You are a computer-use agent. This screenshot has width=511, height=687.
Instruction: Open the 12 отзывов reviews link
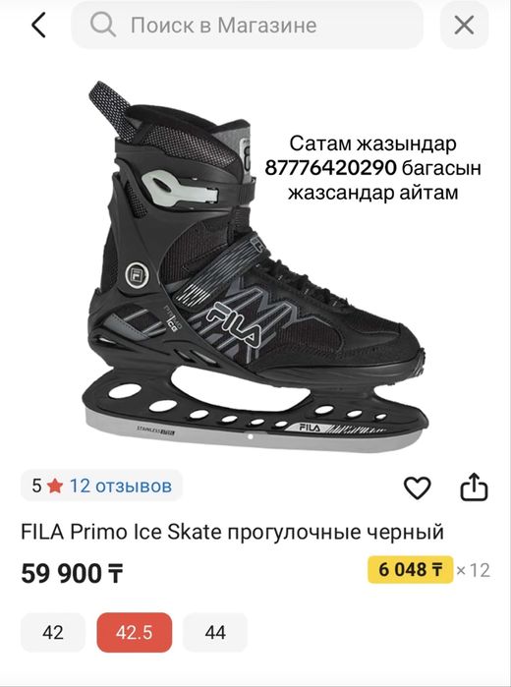[x=121, y=486]
